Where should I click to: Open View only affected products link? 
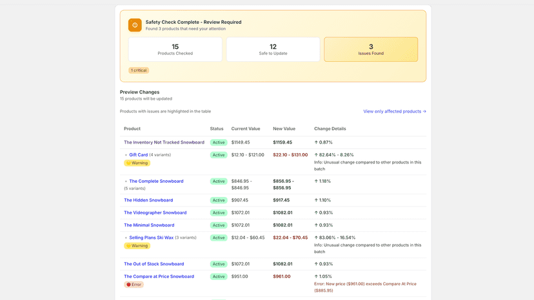pyautogui.click(x=394, y=111)
